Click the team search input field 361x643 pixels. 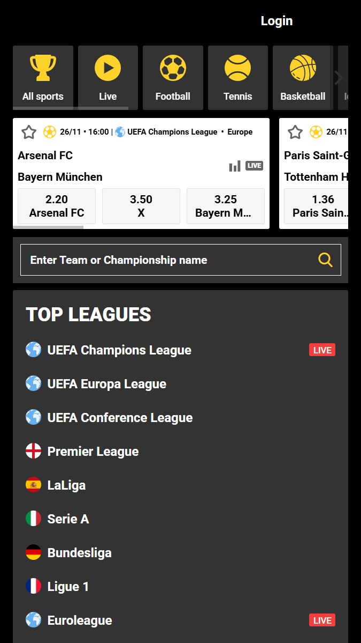(x=160, y=259)
